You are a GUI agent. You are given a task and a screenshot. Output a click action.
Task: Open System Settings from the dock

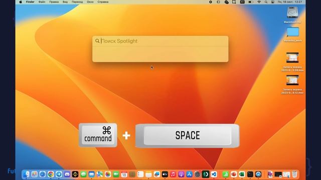pyautogui.click(x=198, y=174)
